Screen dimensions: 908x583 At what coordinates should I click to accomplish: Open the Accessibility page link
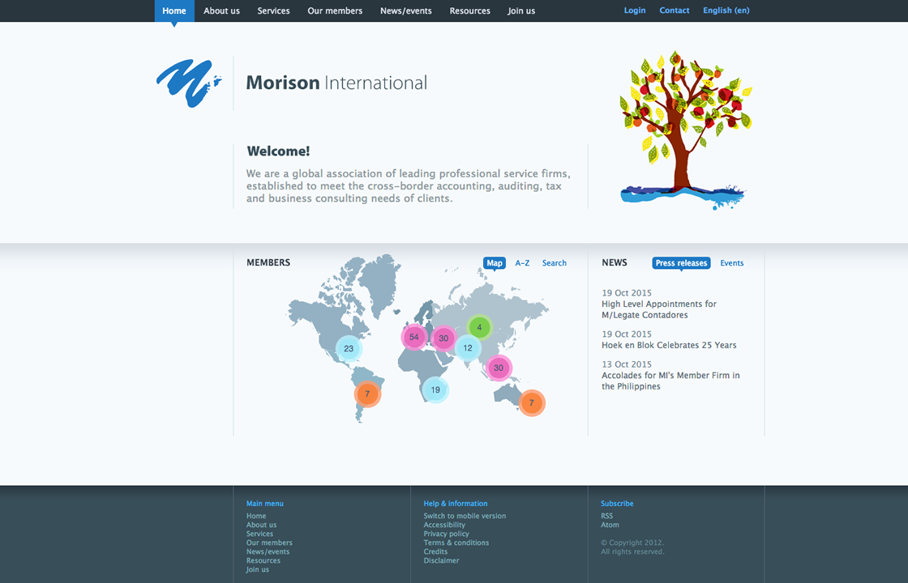[x=444, y=526]
